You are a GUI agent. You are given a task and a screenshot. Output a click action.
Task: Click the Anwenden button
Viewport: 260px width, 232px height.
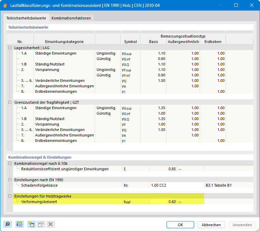pos(242,225)
